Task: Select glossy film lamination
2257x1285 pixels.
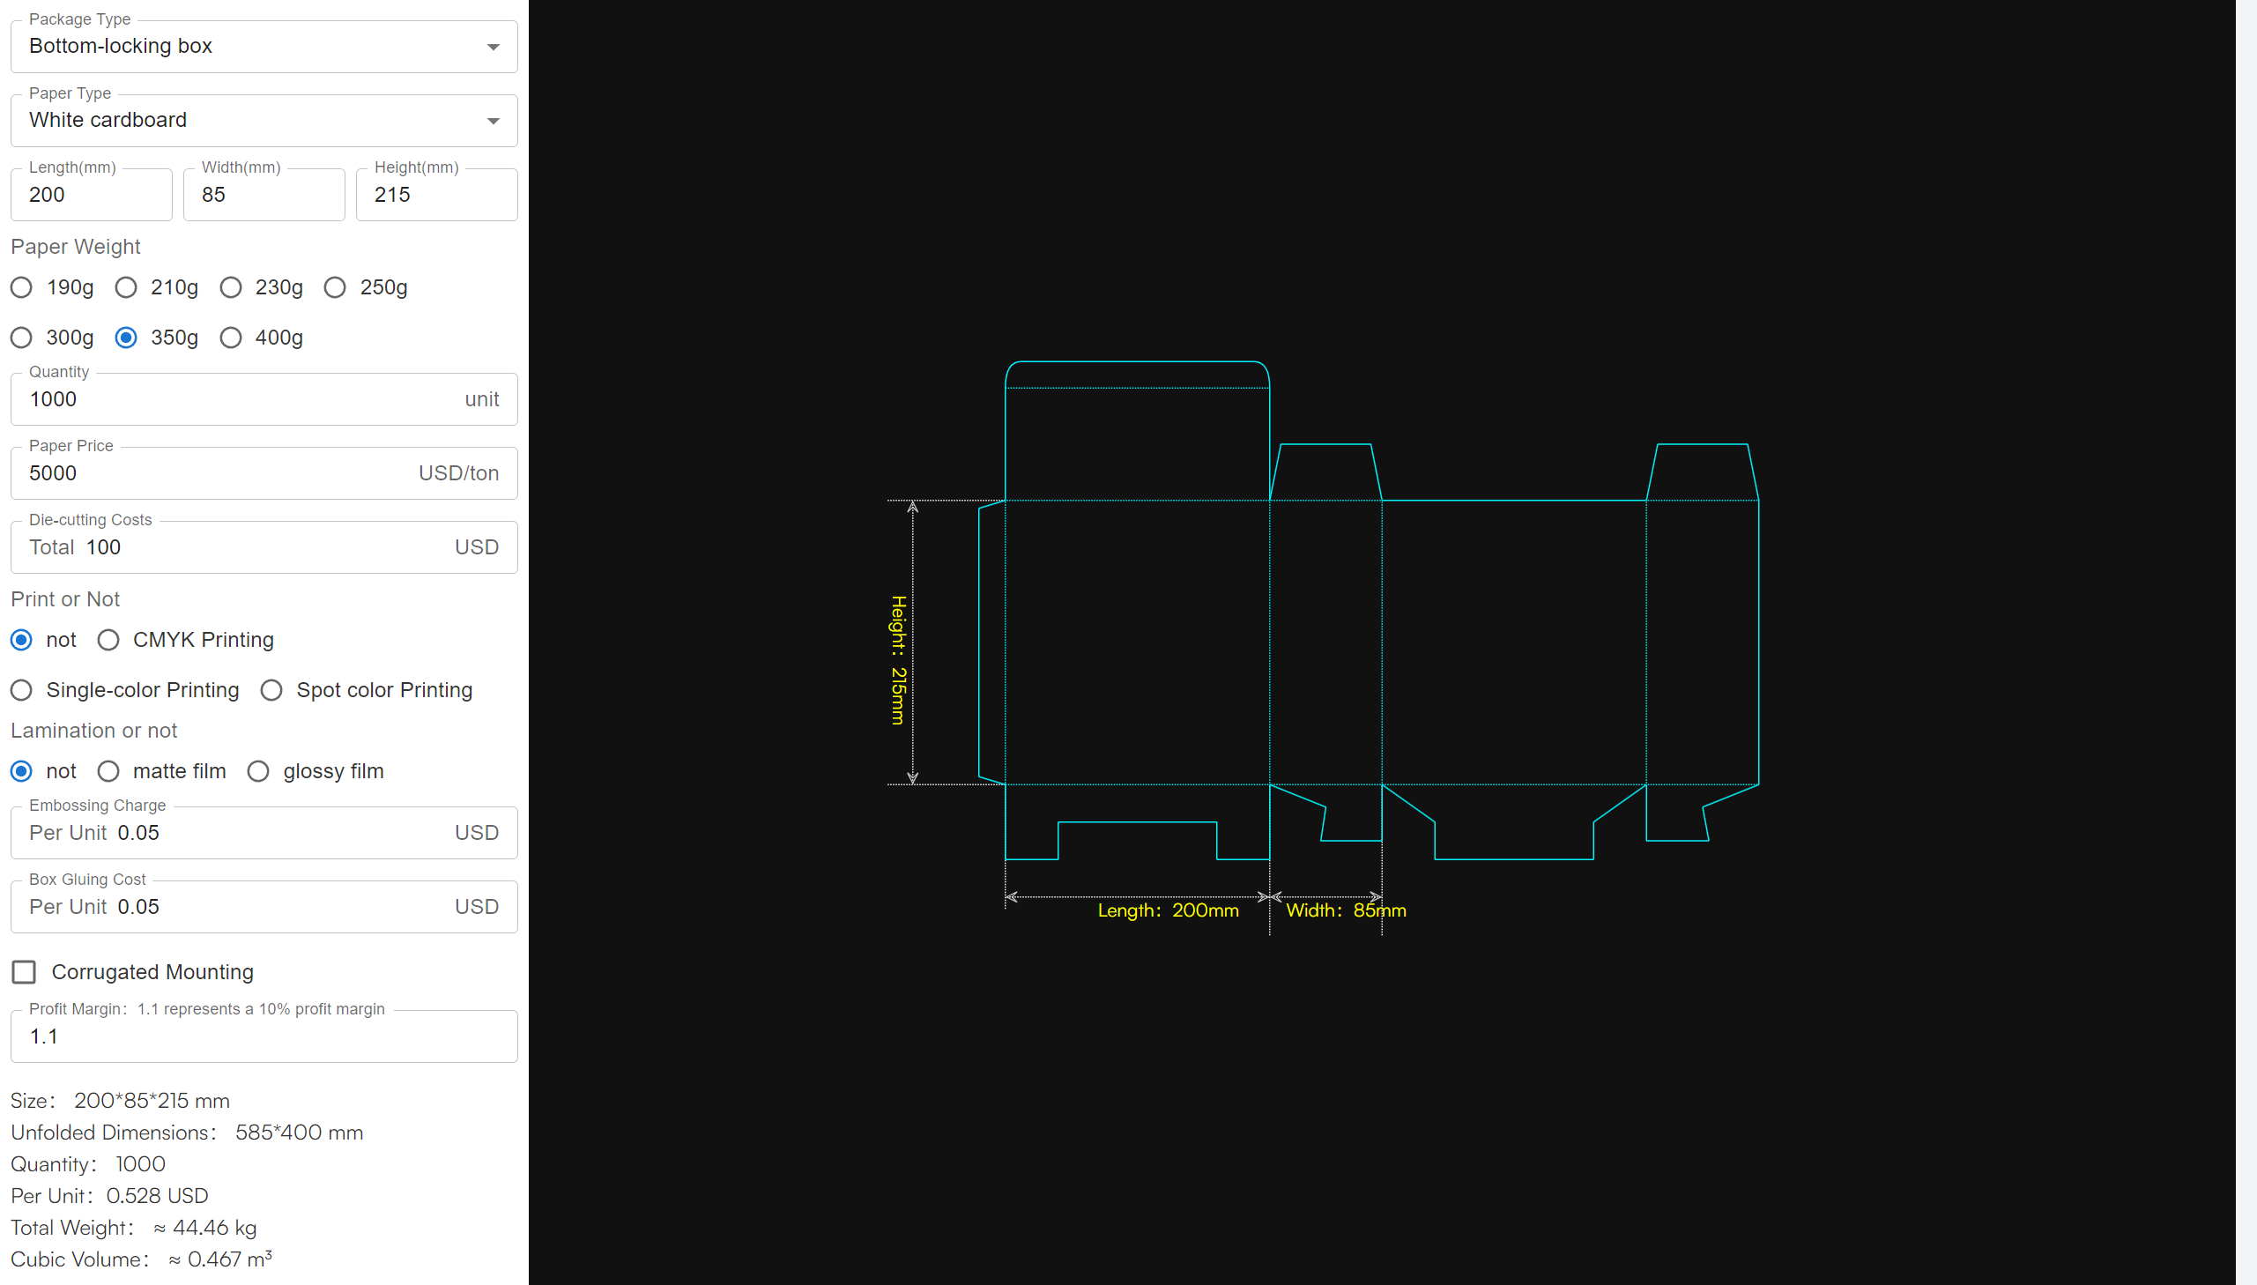Action: (x=257, y=771)
